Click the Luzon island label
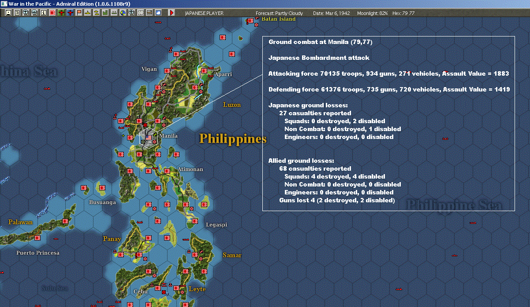This screenshot has width=530, height=307. 232,105
